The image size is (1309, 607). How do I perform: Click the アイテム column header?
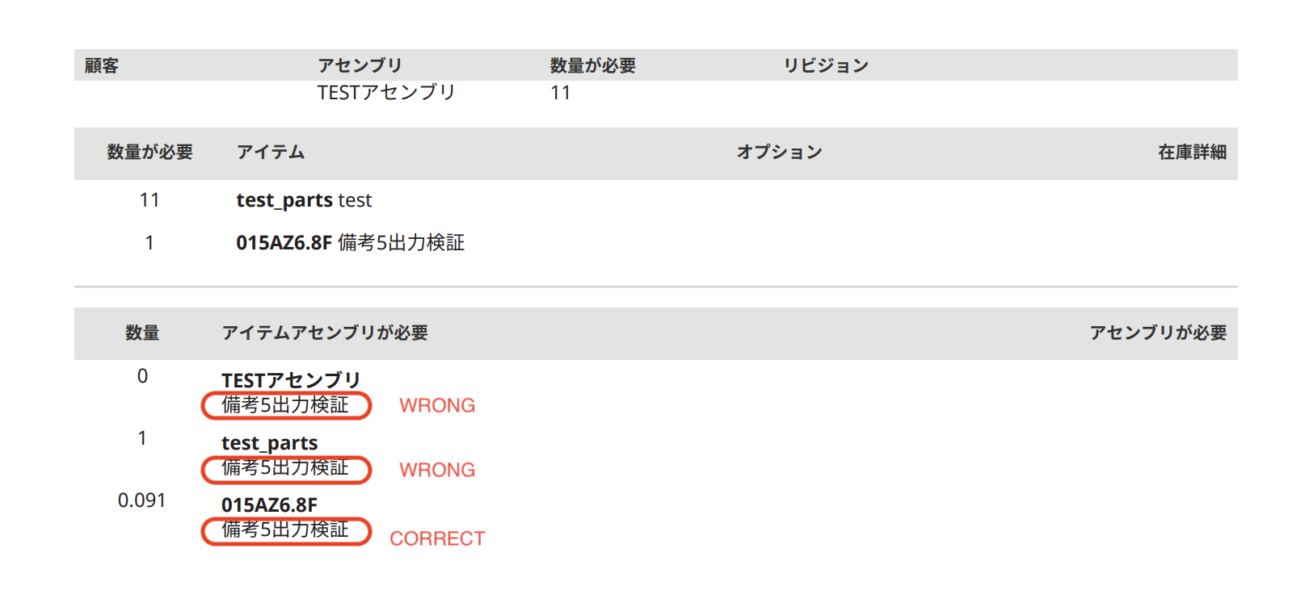click(x=271, y=152)
